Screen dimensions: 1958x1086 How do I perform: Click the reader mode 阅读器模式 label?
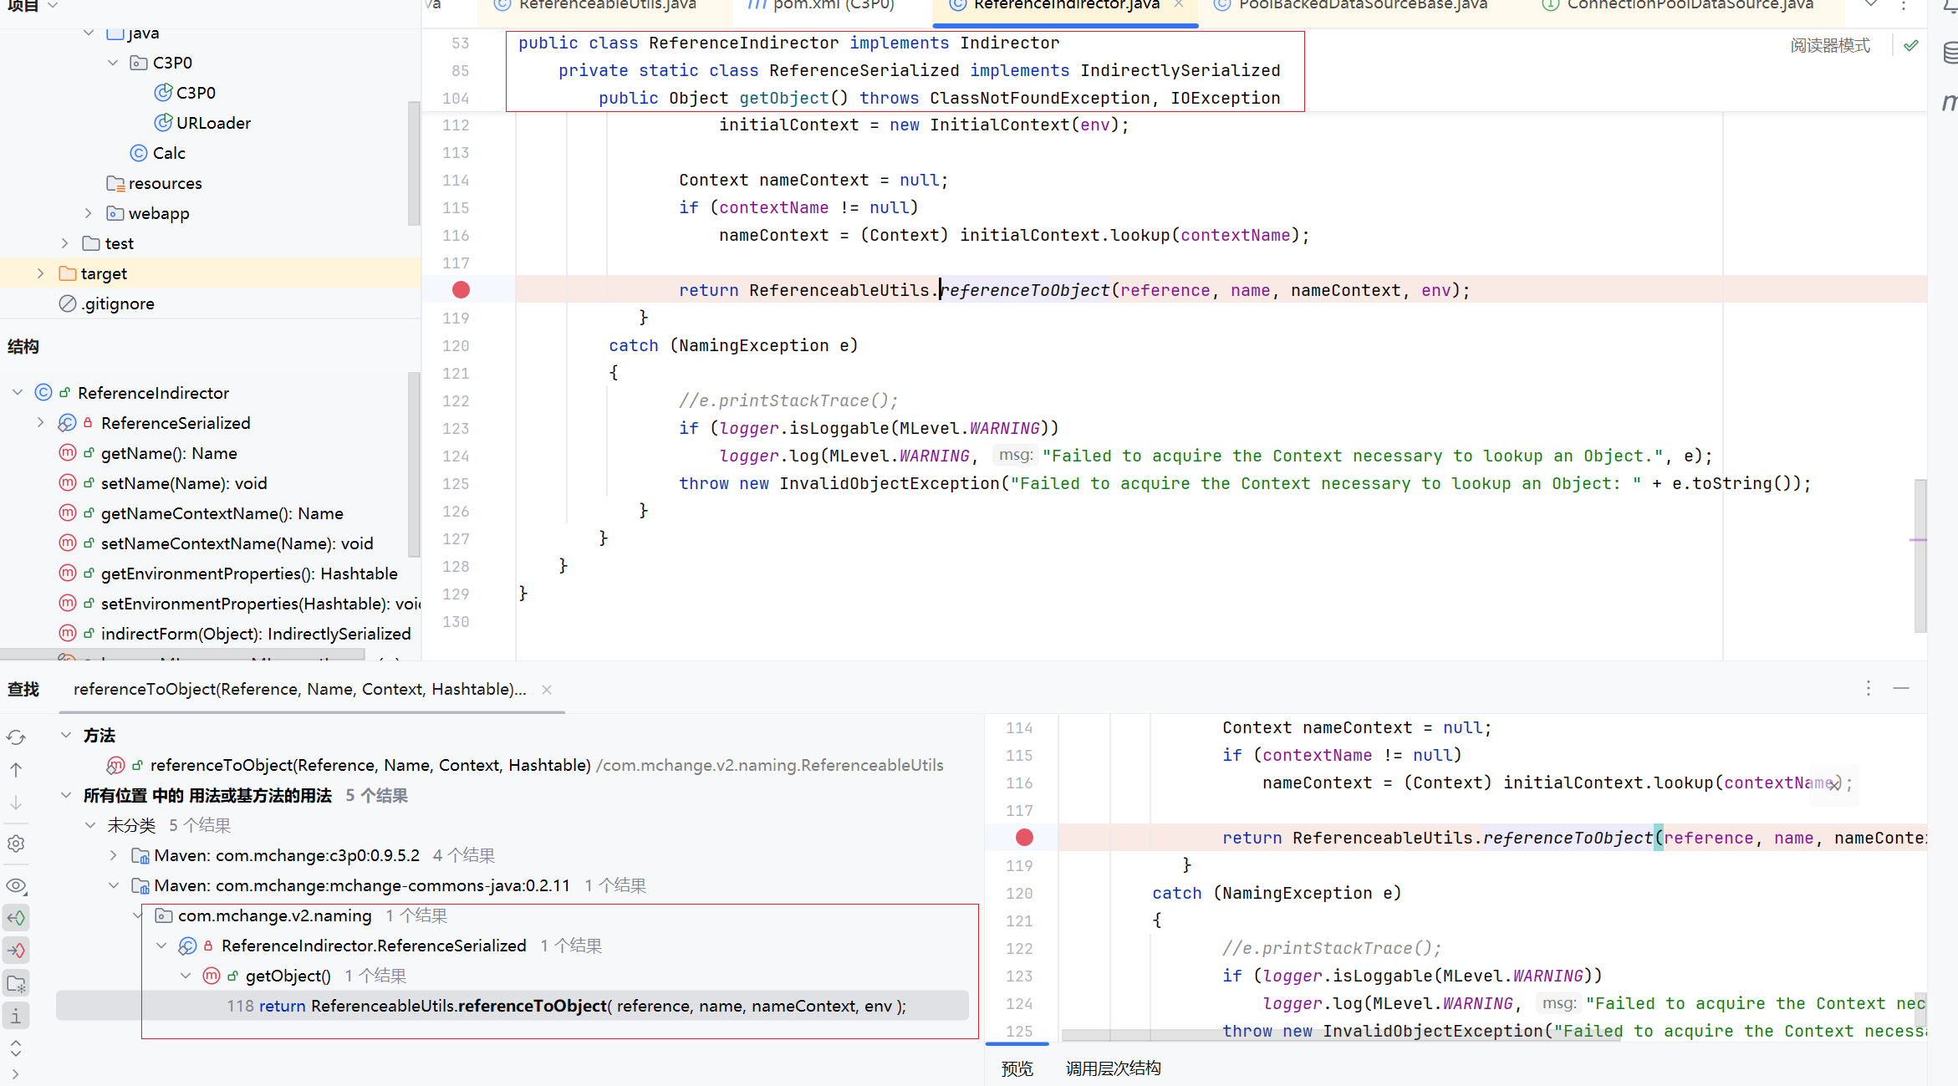pos(1830,45)
